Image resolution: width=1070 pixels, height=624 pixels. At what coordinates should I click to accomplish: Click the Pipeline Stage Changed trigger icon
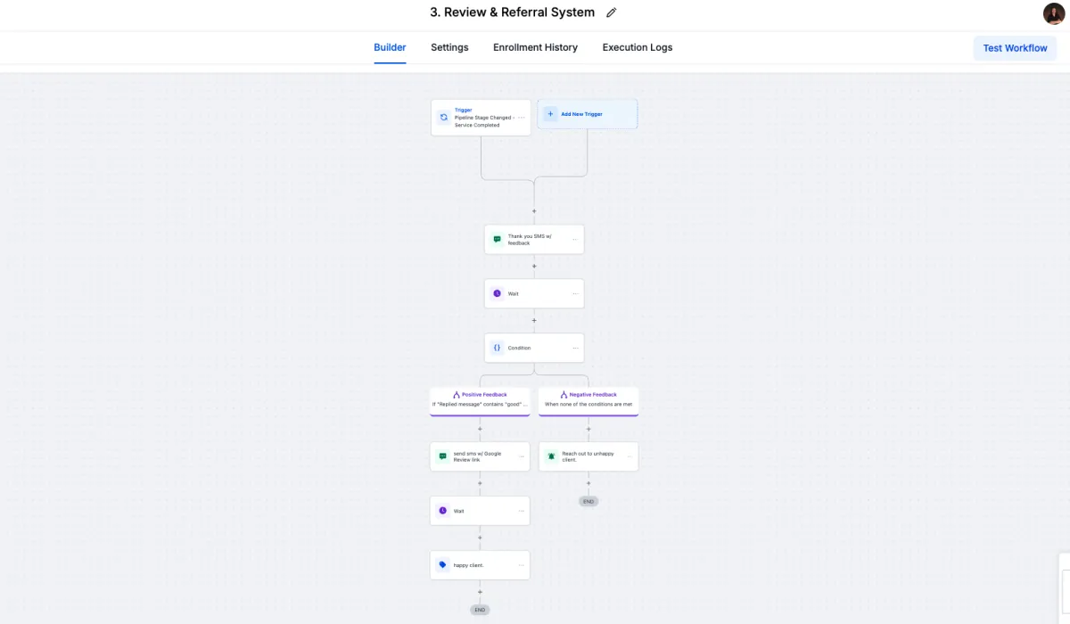tap(443, 118)
